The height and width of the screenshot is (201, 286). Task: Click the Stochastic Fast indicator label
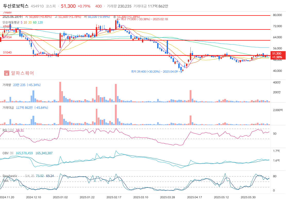point(10,178)
